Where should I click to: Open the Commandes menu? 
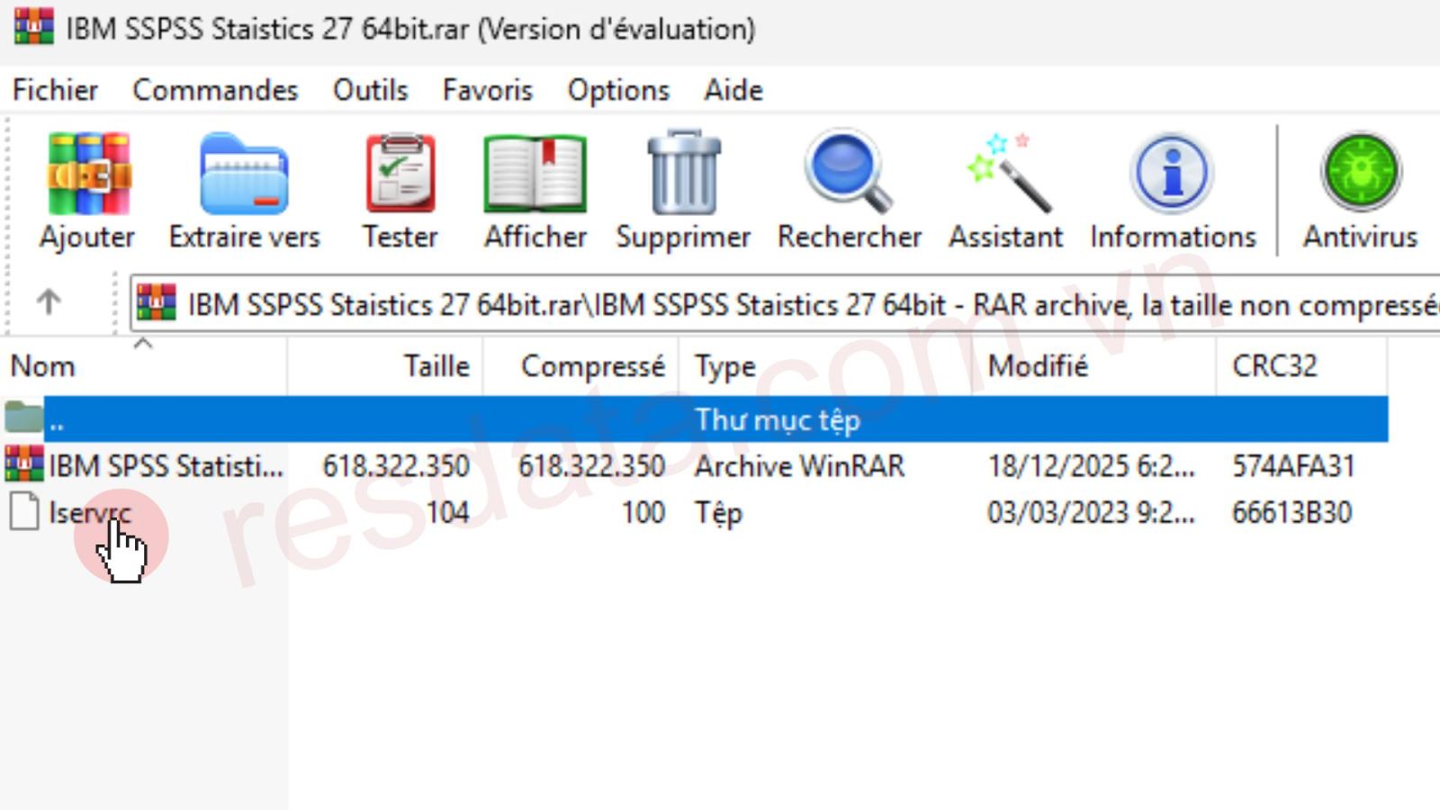click(x=215, y=90)
